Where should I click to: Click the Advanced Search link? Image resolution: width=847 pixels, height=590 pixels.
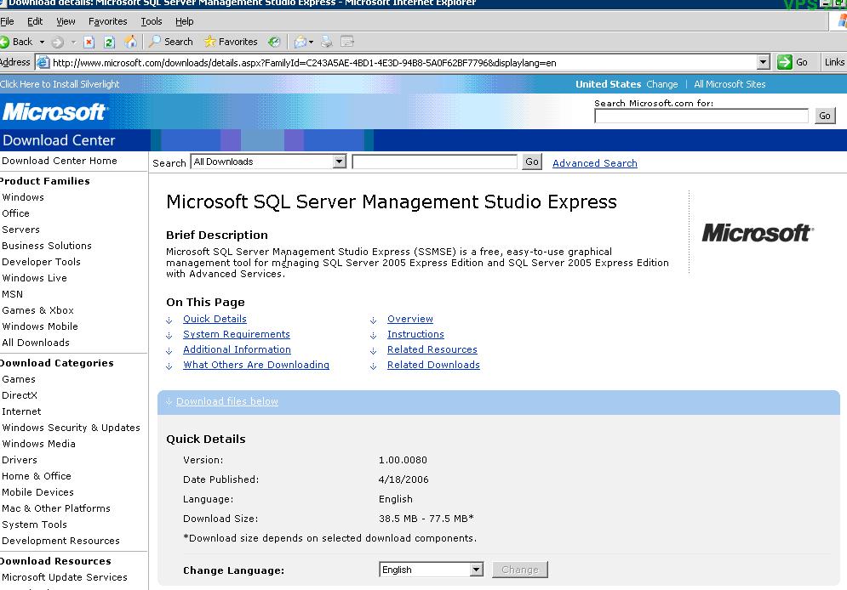[595, 163]
